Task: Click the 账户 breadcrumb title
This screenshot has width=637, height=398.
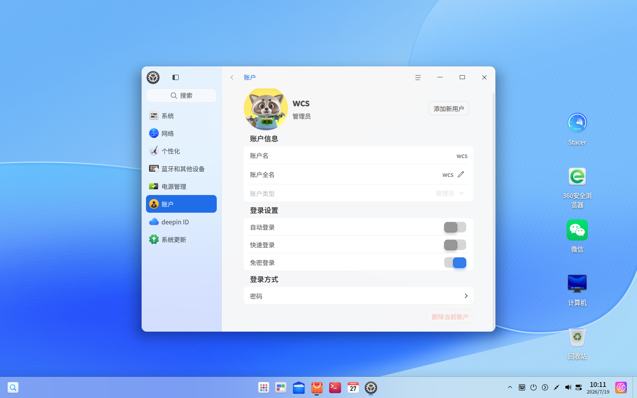Action: tap(249, 77)
